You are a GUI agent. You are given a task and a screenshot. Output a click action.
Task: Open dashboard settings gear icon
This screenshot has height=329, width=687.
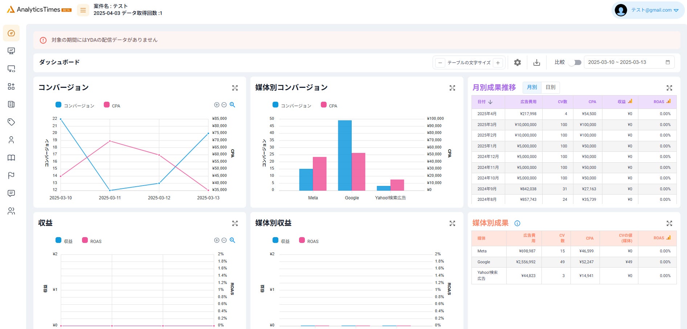point(518,62)
